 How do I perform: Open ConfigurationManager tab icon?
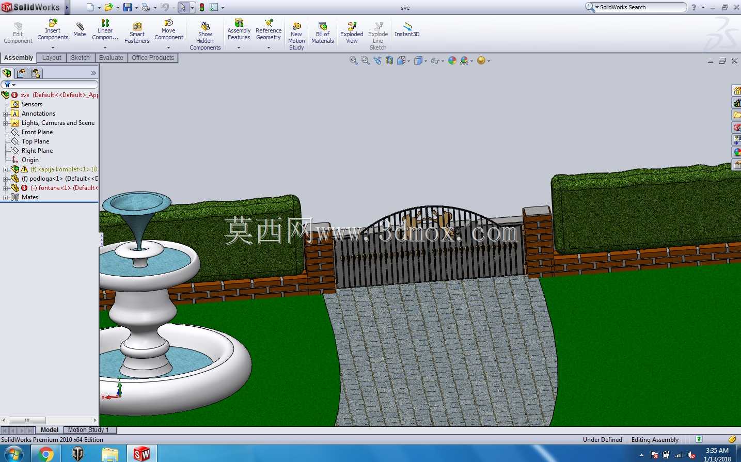click(x=35, y=73)
